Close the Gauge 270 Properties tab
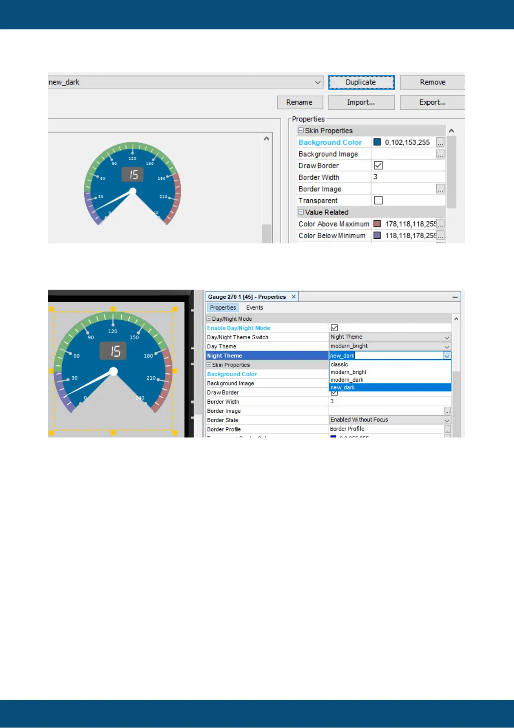The height and width of the screenshot is (728, 514). [294, 297]
